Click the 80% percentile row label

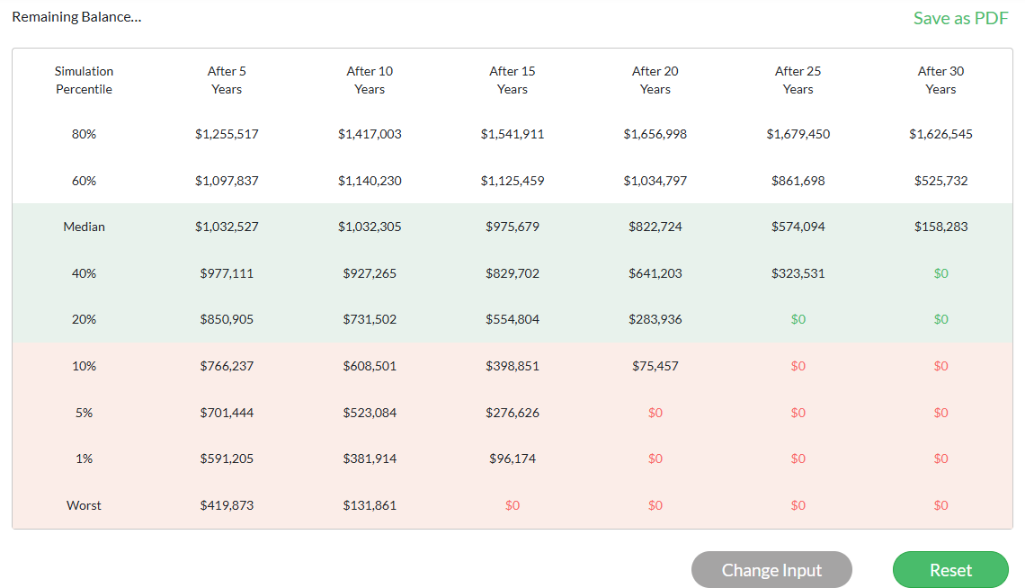[84, 134]
